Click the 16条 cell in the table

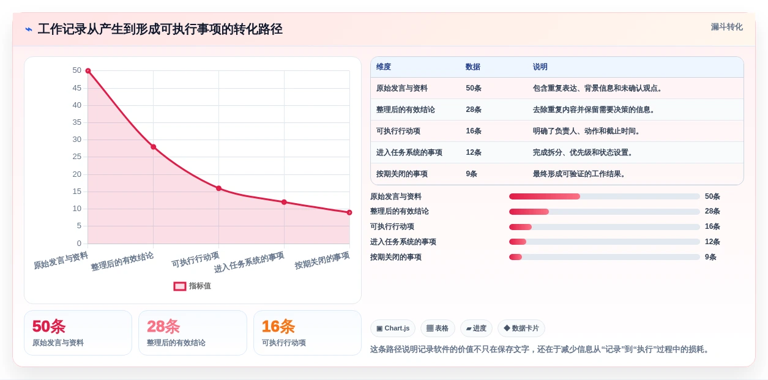coord(474,131)
